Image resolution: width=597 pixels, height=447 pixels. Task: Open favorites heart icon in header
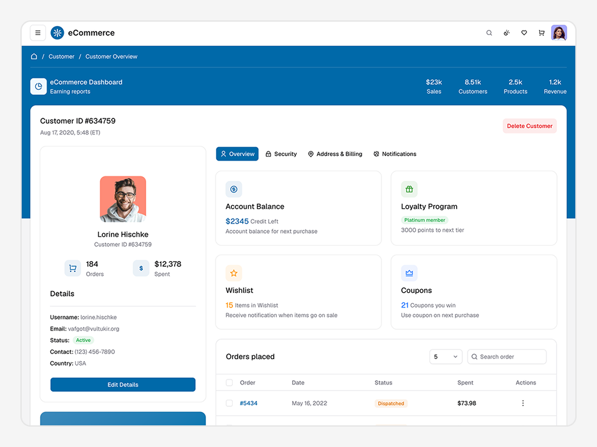524,32
